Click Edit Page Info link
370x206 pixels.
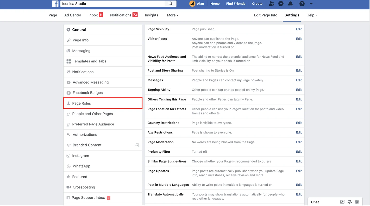coord(266,15)
